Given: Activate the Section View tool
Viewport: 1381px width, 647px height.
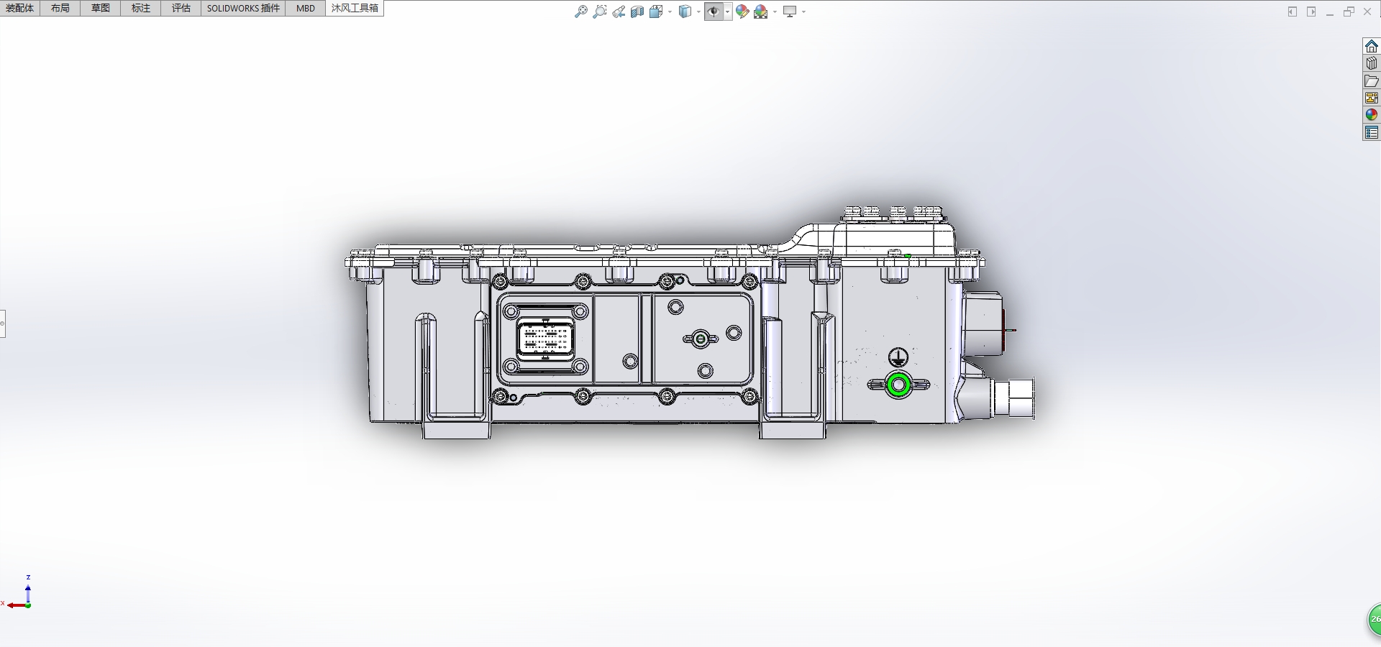Looking at the screenshot, I should (637, 12).
